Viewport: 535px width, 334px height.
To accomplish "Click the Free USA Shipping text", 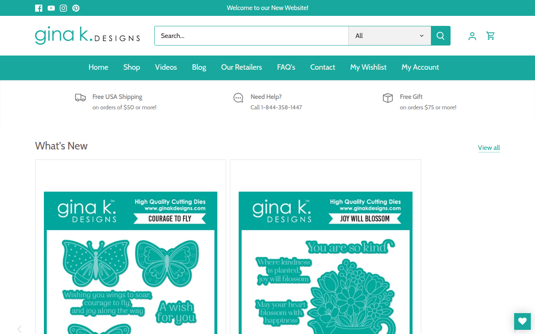I will click(x=117, y=97).
